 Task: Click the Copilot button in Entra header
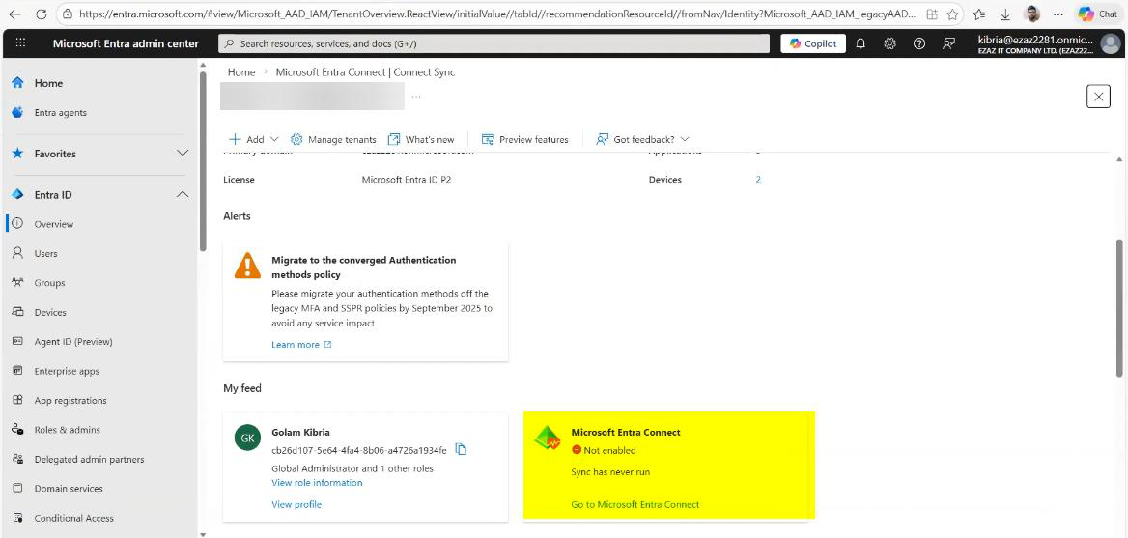click(x=813, y=43)
